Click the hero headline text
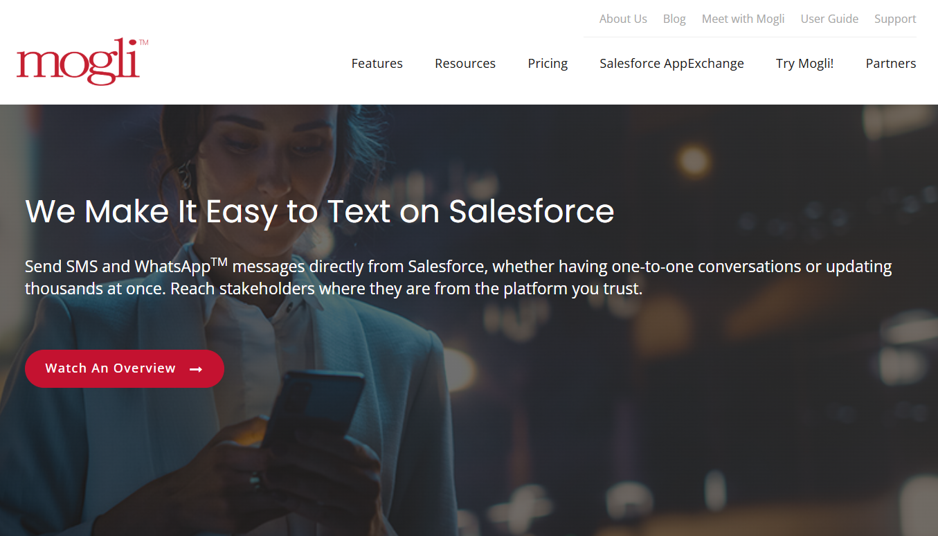 point(318,212)
